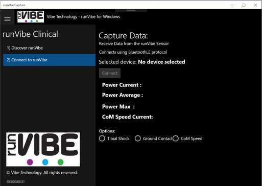
Task: Click 'Receive Data from the runVibe Sensor' text
Action: click(134, 43)
